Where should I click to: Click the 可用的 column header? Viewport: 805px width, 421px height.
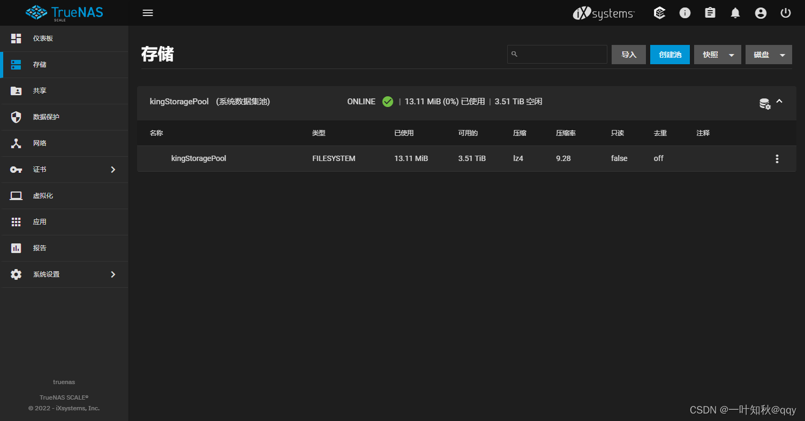point(468,133)
